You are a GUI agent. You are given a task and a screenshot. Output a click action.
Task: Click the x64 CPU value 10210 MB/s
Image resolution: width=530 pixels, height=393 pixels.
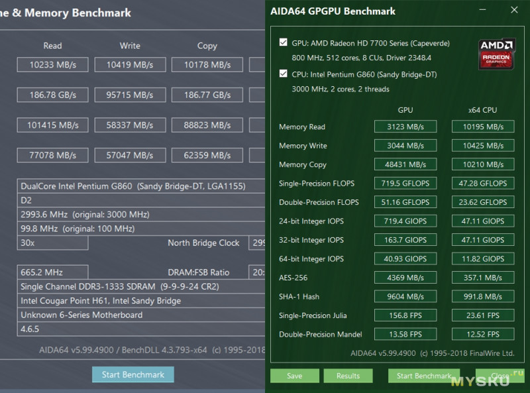[483, 164]
